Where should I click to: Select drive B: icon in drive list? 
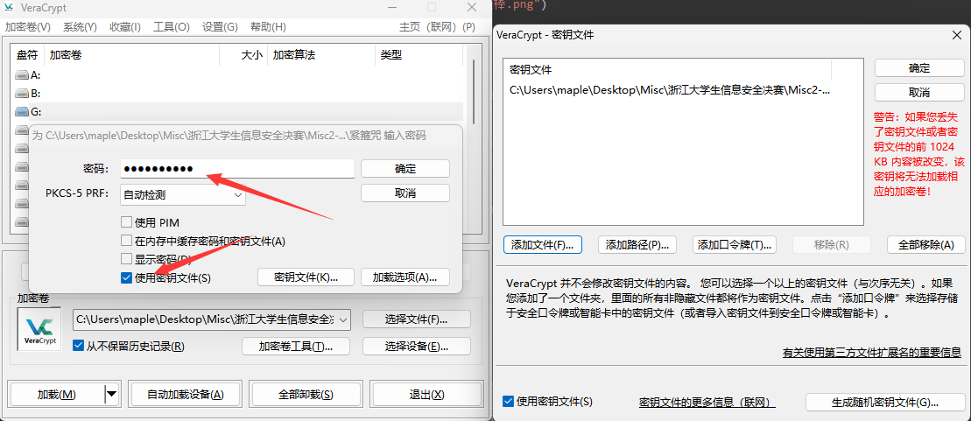22,93
